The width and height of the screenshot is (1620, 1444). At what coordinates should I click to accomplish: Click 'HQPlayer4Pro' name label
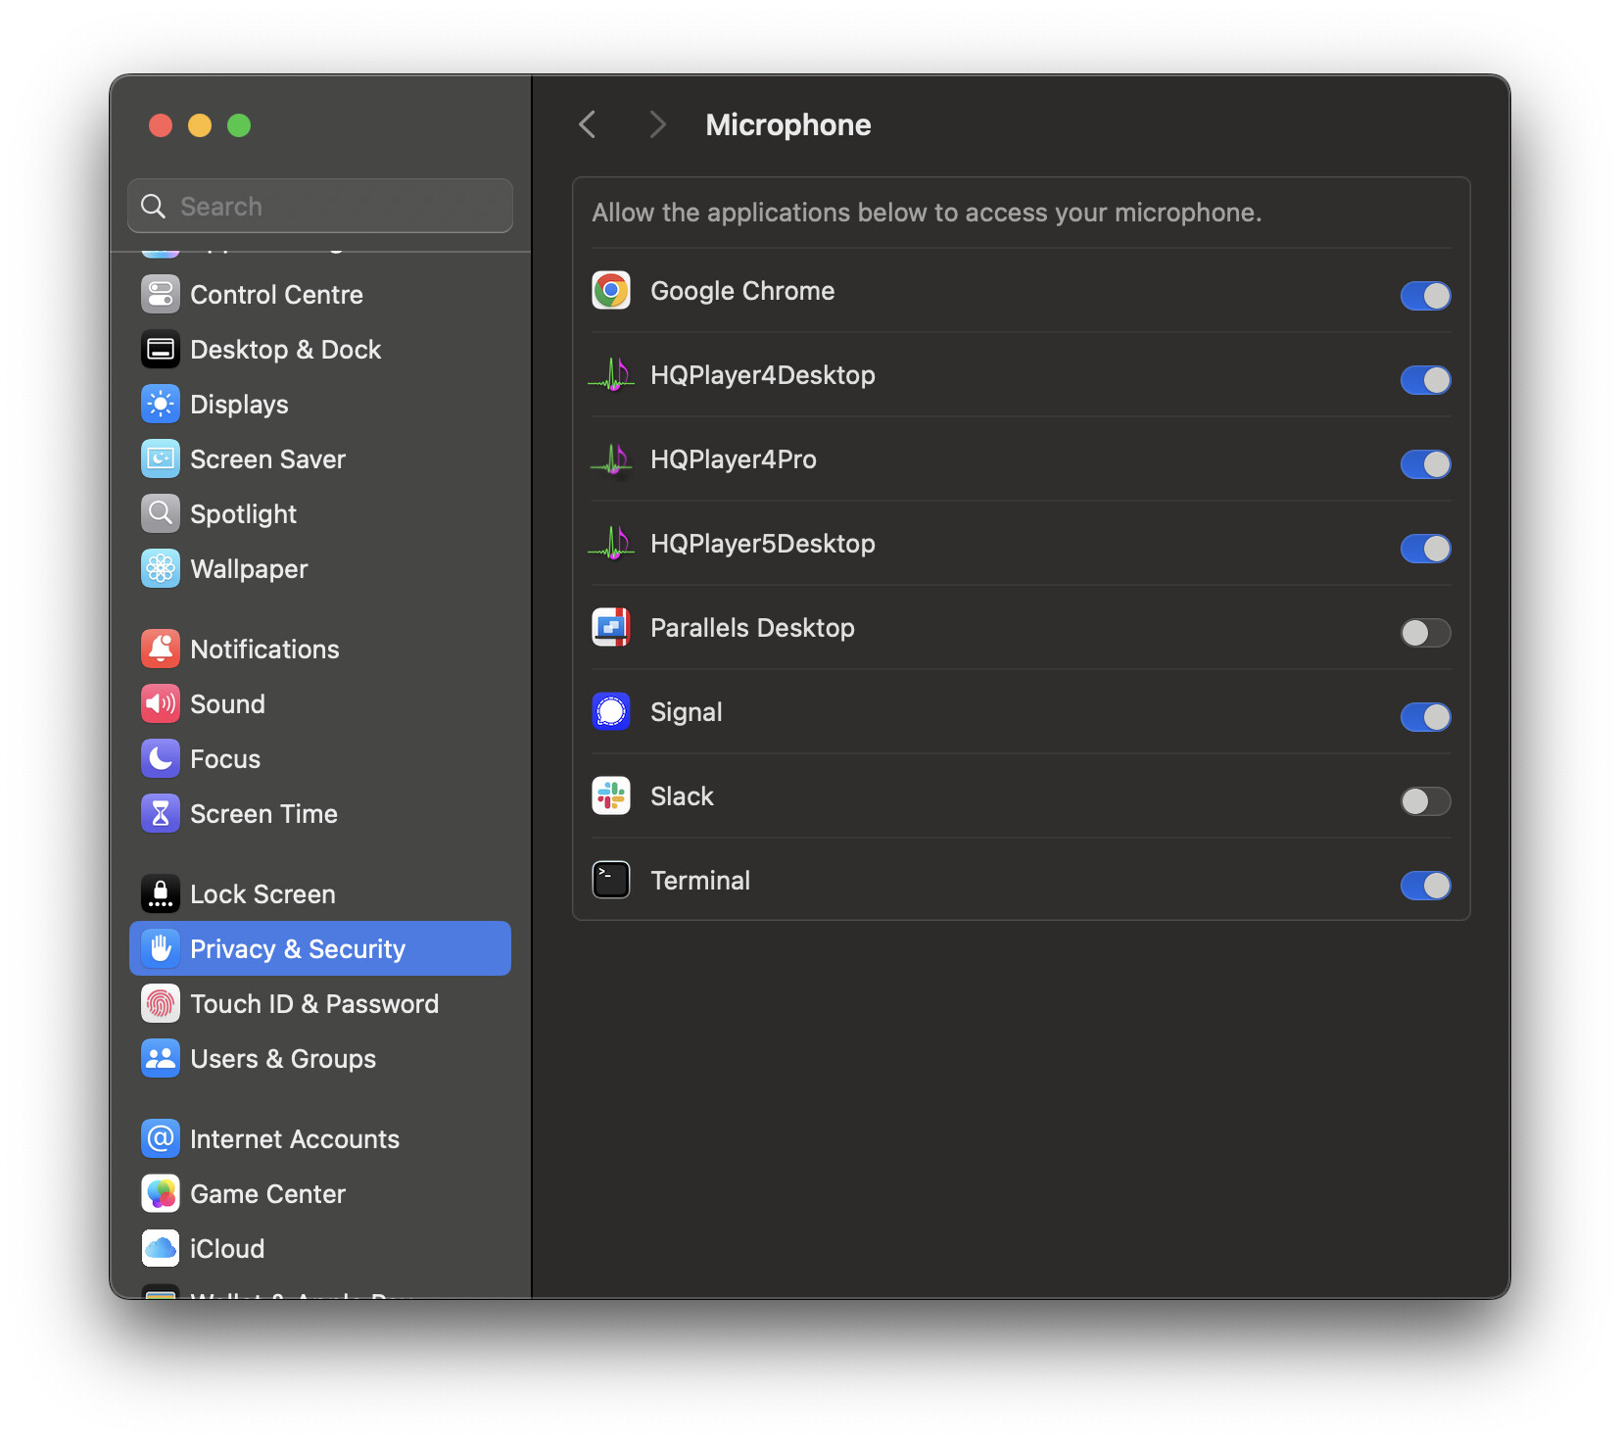pyautogui.click(x=734, y=459)
